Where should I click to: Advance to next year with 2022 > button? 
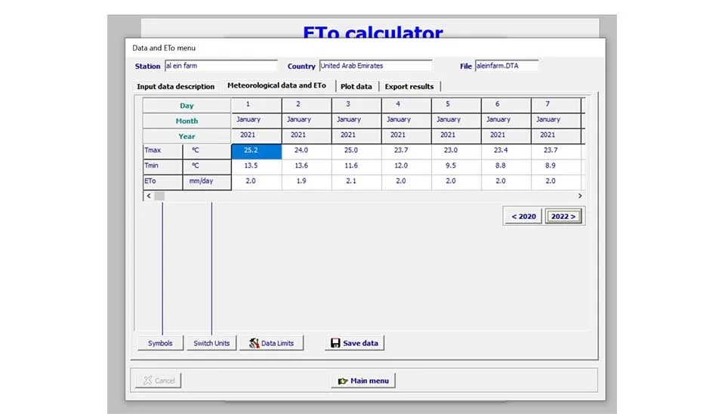[x=563, y=217]
